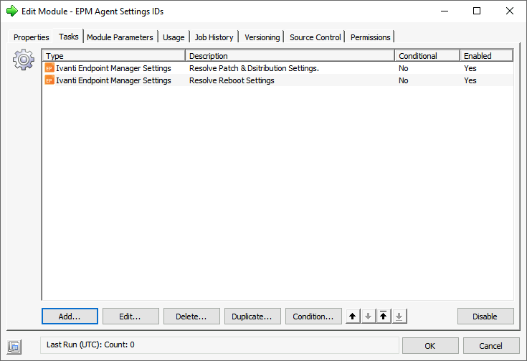Screen dimensions: 527x361
Task: Switch to Module Parameters tab
Action: [120, 37]
